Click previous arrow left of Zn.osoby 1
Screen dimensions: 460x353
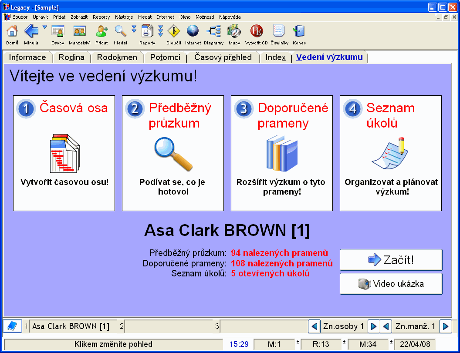click(x=314, y=326)
